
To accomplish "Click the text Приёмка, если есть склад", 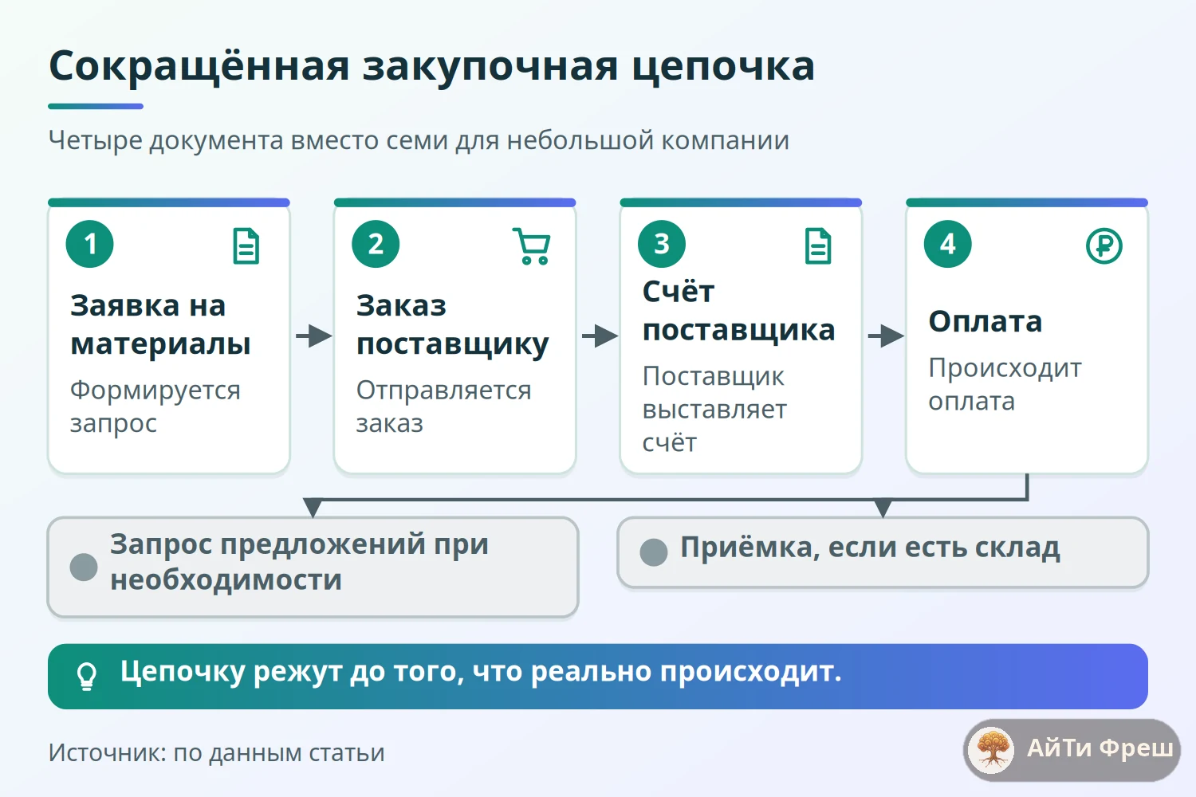I will click(870, 548).
